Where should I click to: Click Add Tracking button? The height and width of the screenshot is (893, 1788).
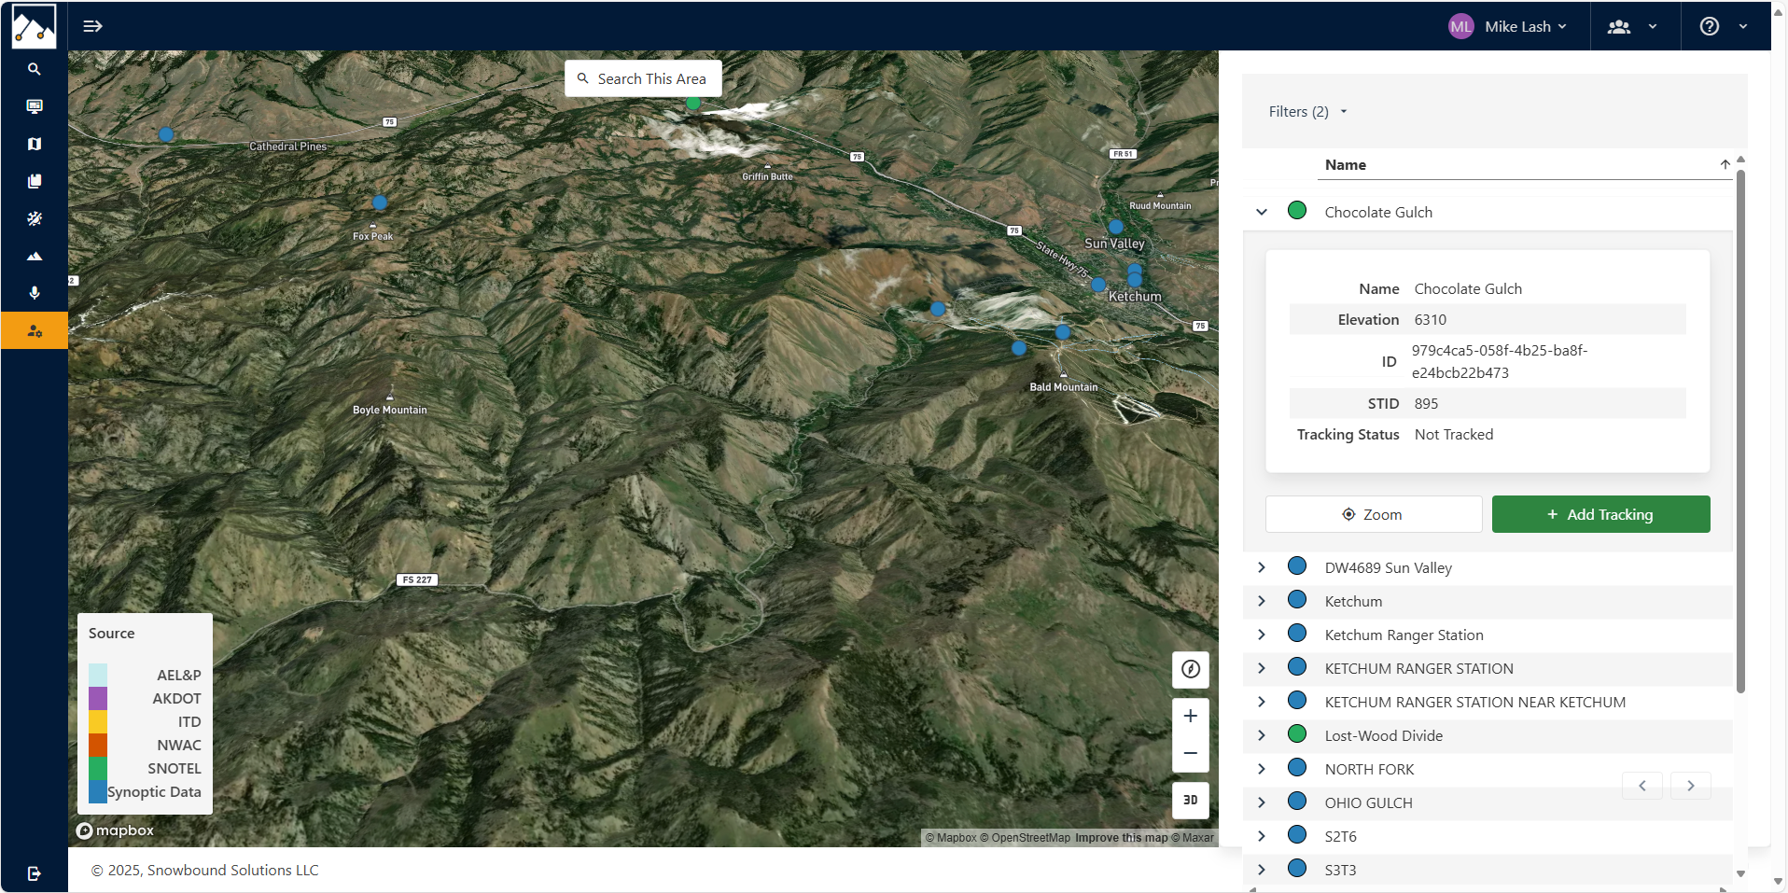(x=1600, y=514)
